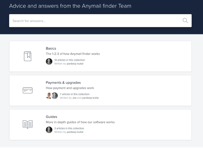This screenshot has width=203, height=148.
Task: Open the Payments & upgrades collection
Action: point(63,82)
